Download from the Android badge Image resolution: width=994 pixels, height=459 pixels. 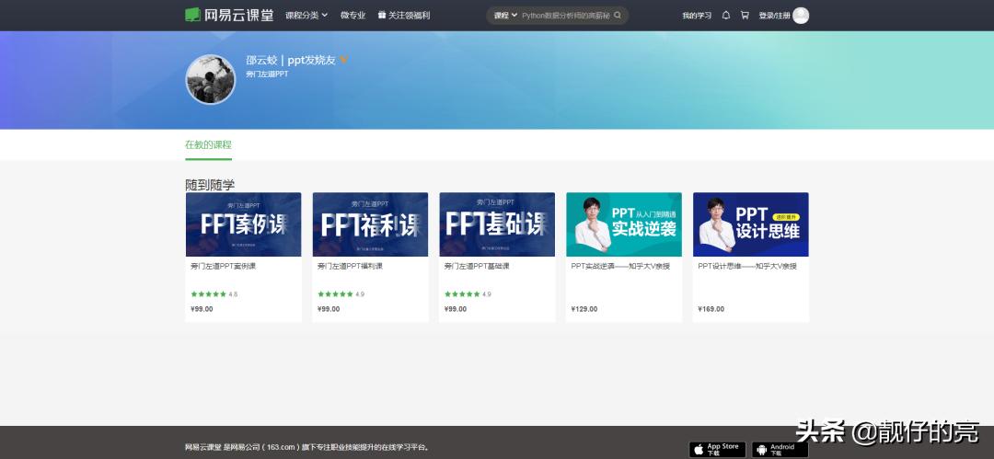tap(780, 450)
